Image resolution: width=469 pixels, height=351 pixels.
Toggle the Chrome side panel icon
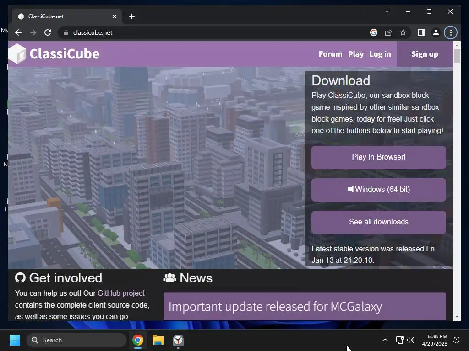click(x=421, y=32)
